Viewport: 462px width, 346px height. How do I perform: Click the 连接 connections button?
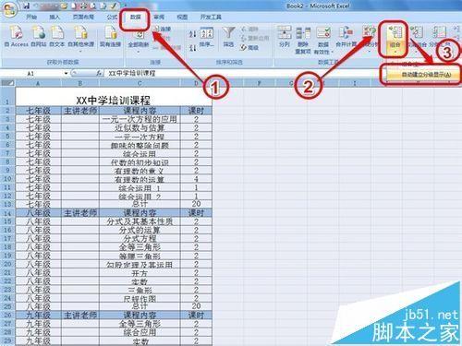pyautogui.click(x=163, y=29)
